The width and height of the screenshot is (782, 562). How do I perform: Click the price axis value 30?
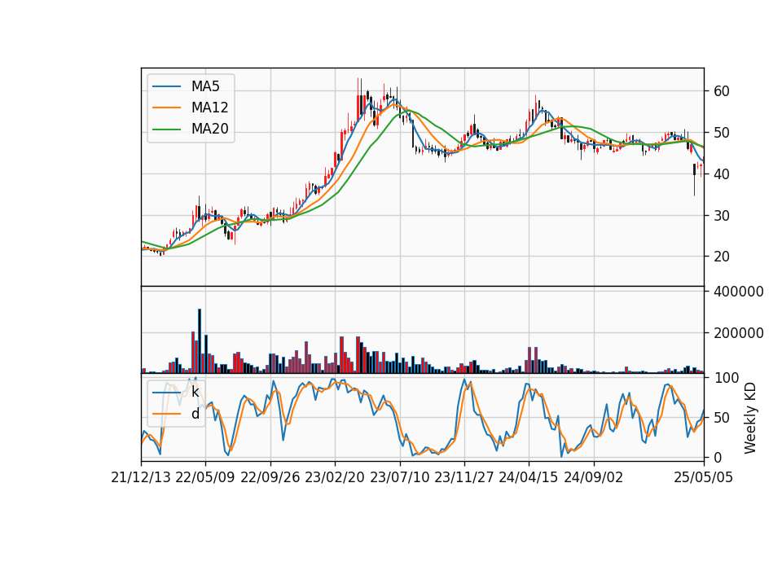click(x=722, y=215)
